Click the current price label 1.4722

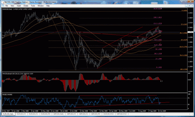190,32
